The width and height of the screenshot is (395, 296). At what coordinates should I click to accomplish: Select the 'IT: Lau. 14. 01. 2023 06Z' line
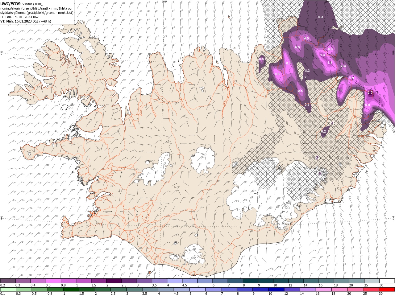(20, 17)
